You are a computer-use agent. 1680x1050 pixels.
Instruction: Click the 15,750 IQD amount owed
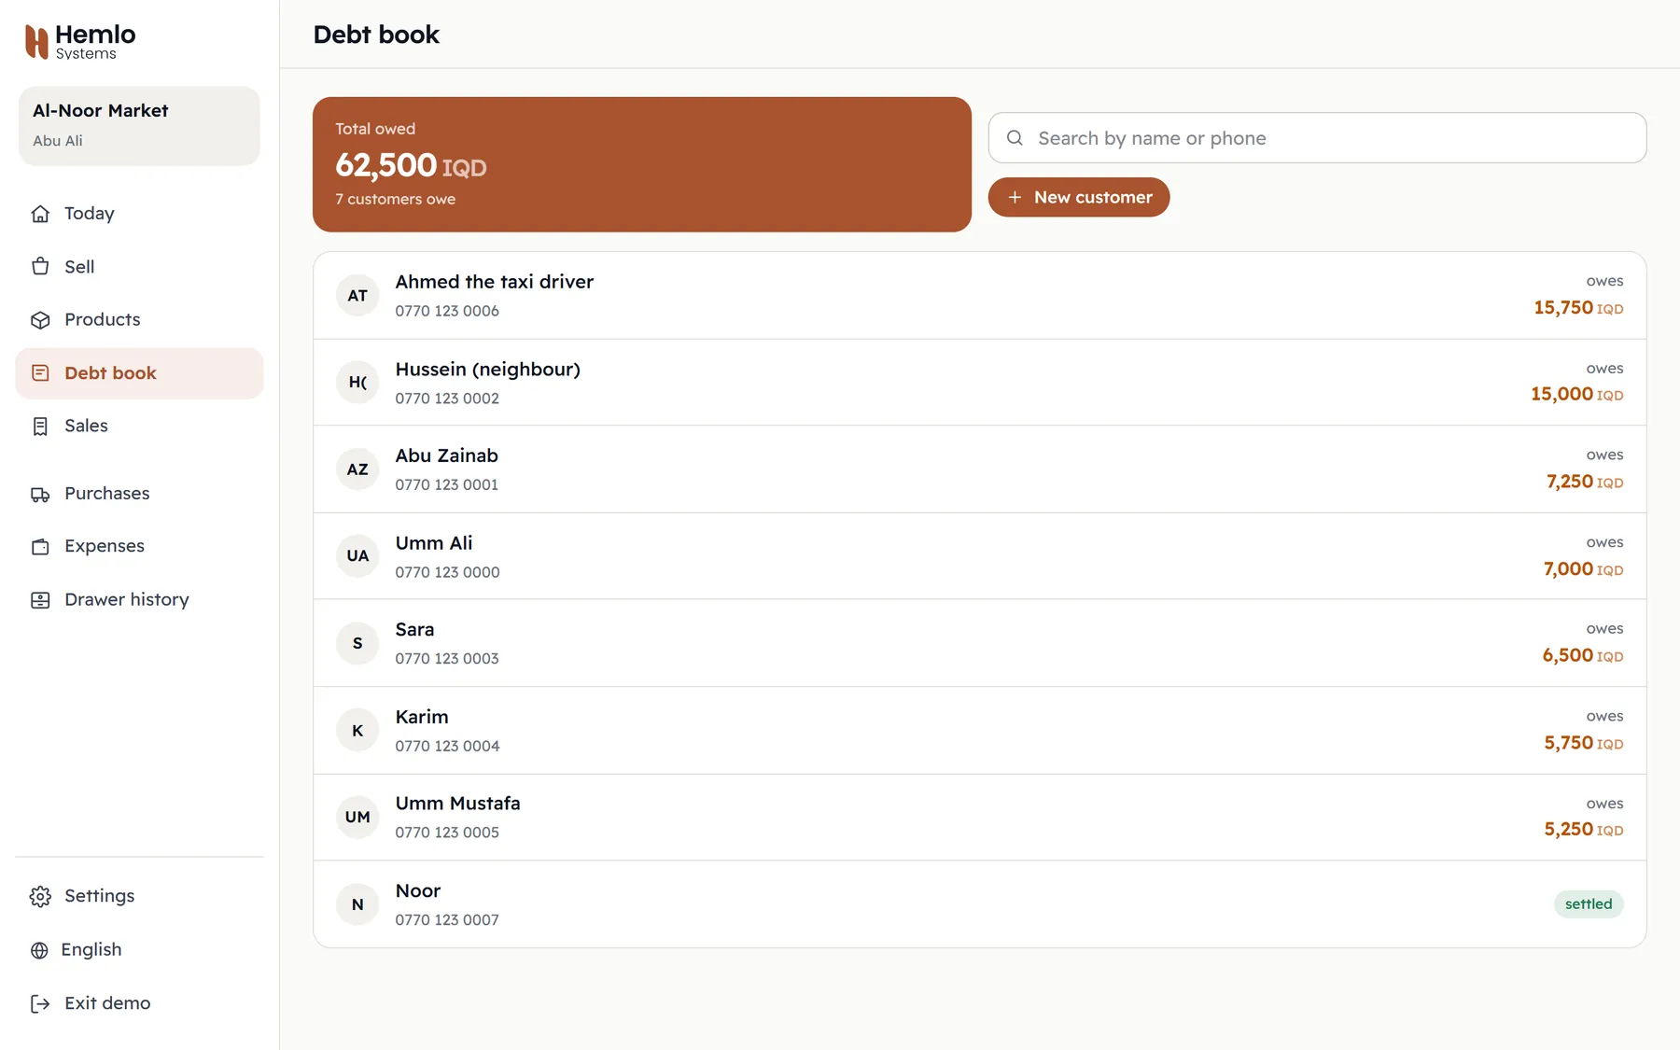click(x=1578, y=307)
